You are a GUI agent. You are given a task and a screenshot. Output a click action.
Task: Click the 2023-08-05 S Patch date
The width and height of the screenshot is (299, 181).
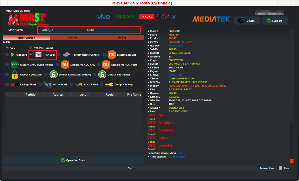(x=176, y=67)
